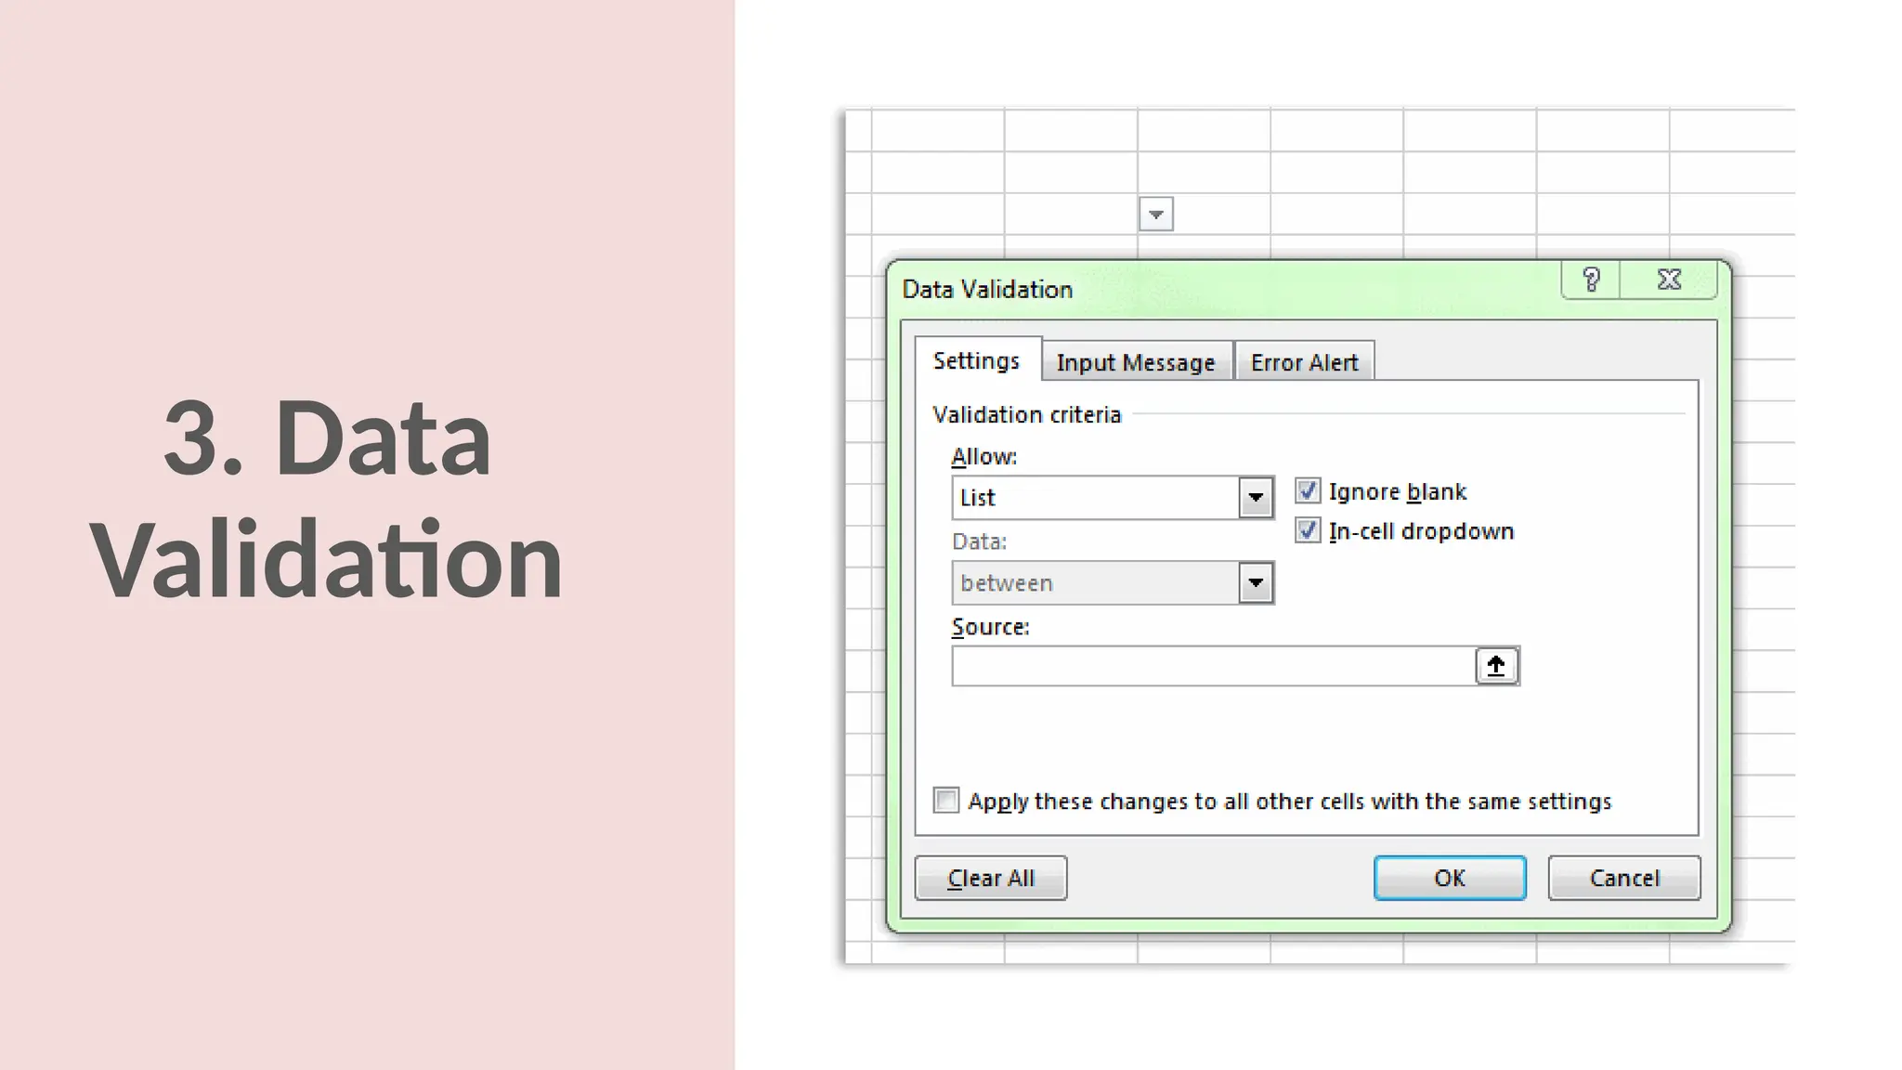Click the '3. Data Validation' slide heading
Image resolution: width=1902 pixels, height=1070 pixels.
(x=326, y=499)
